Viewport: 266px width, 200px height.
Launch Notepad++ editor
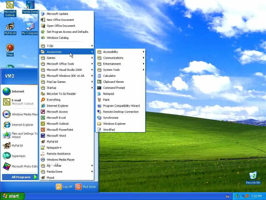pos(66,148)
